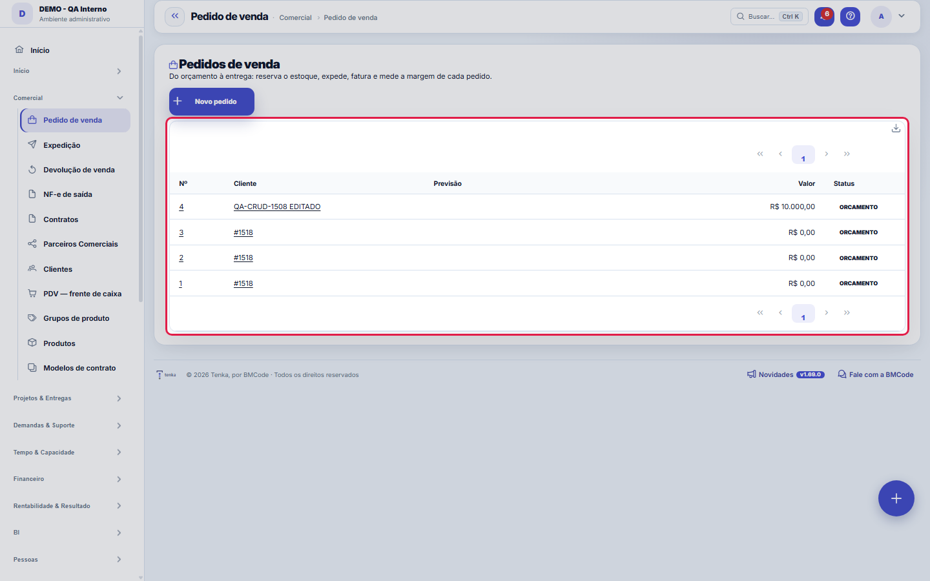Click Novidades megaphone link in footer
930x581 pixels.
[x=786, y=374]
